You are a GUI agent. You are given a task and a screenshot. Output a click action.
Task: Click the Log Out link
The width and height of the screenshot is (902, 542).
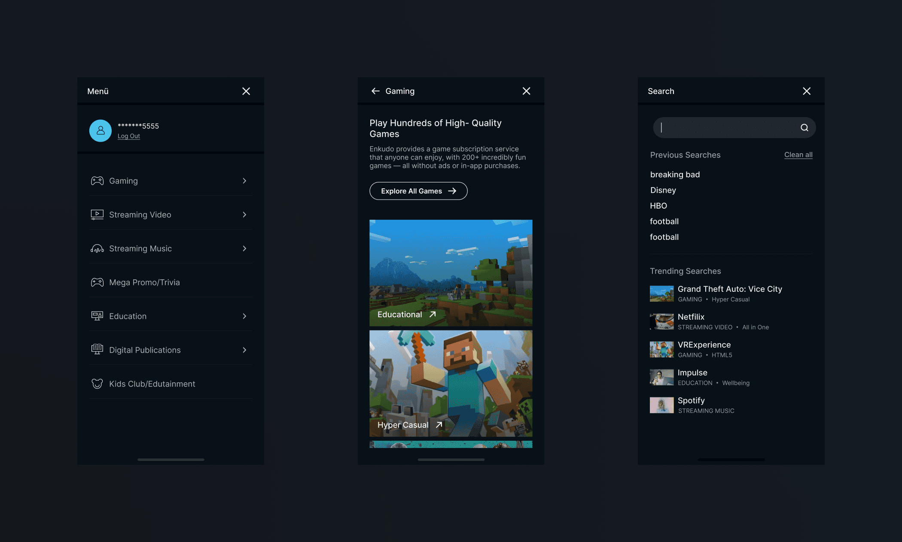[x=129, y=136]
